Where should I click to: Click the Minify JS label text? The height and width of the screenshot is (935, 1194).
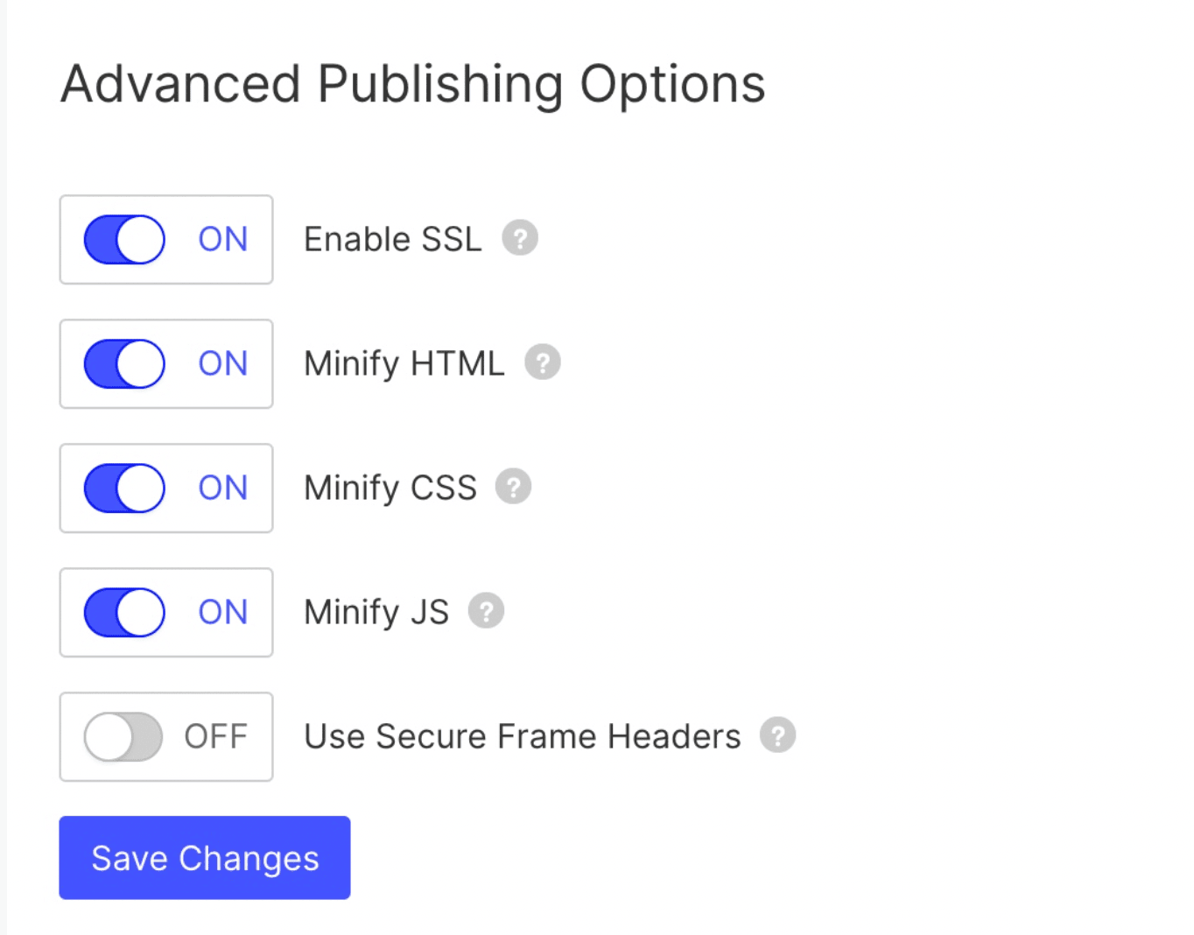[x=376, y=613]
